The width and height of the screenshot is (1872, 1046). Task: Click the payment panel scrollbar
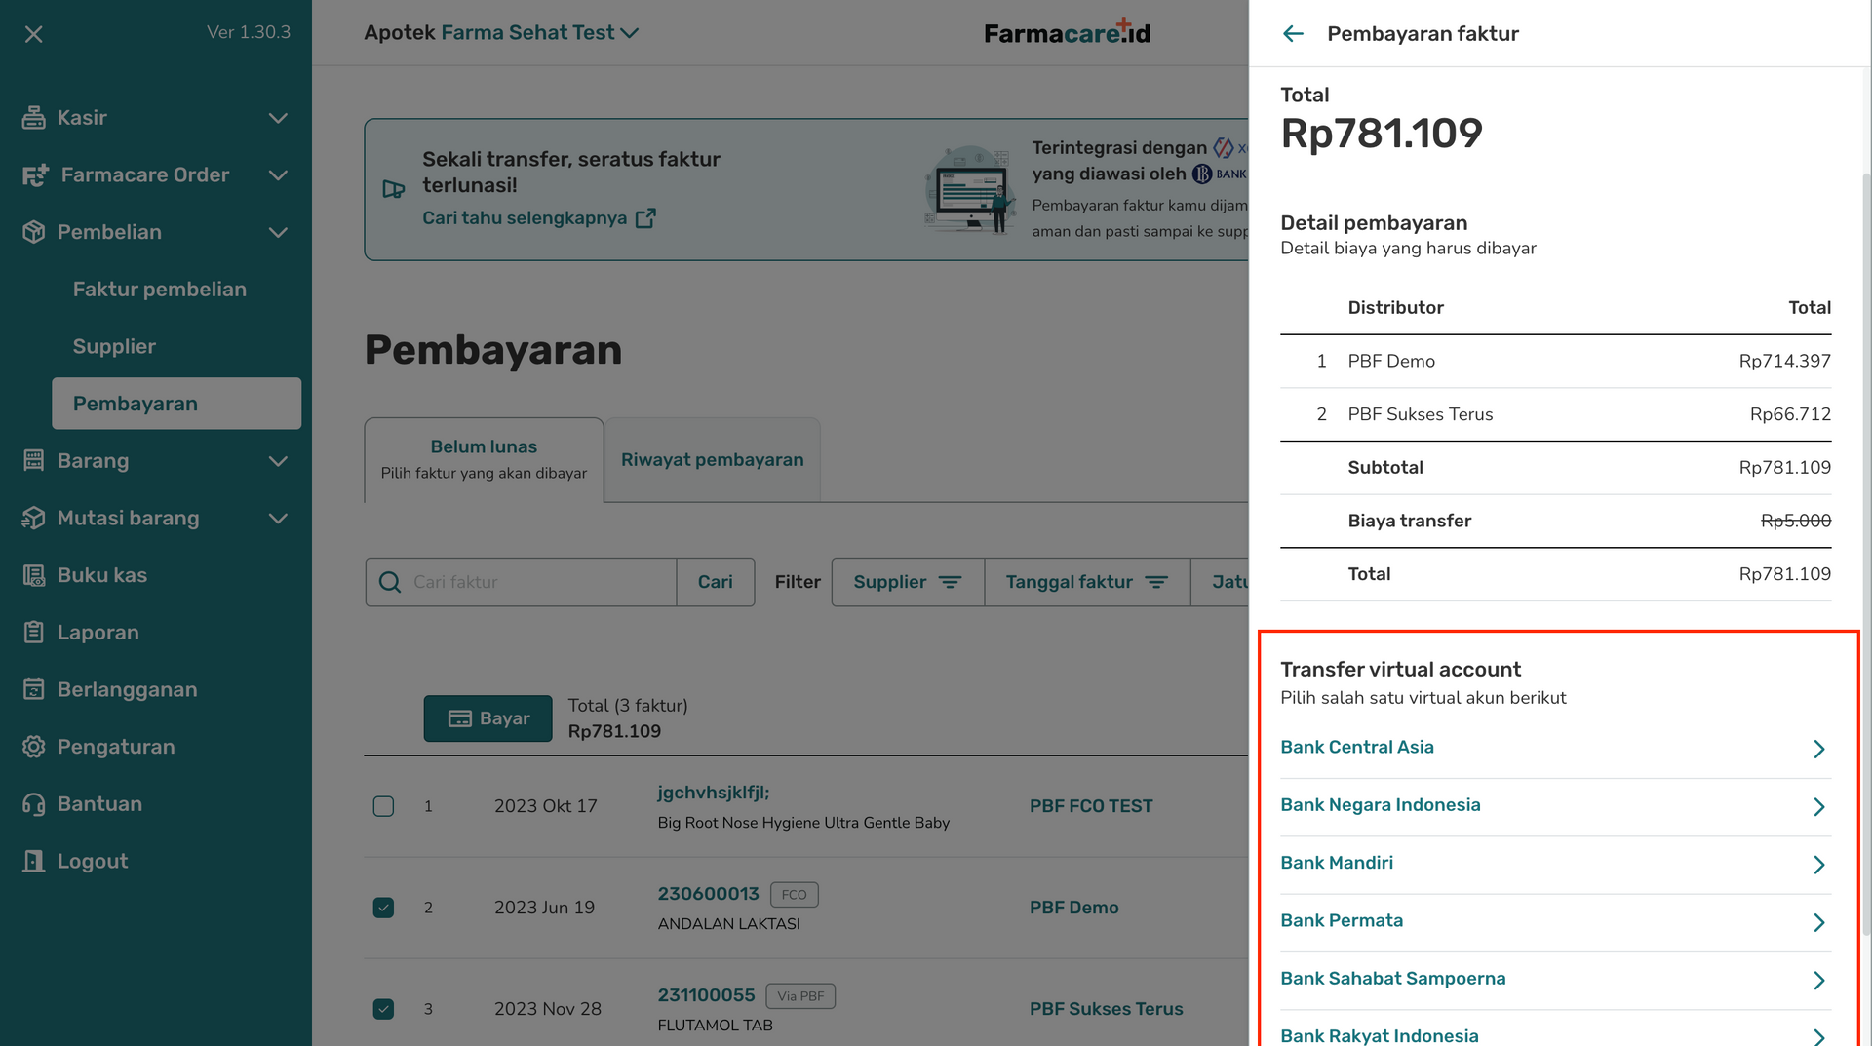coord(1866,556)
